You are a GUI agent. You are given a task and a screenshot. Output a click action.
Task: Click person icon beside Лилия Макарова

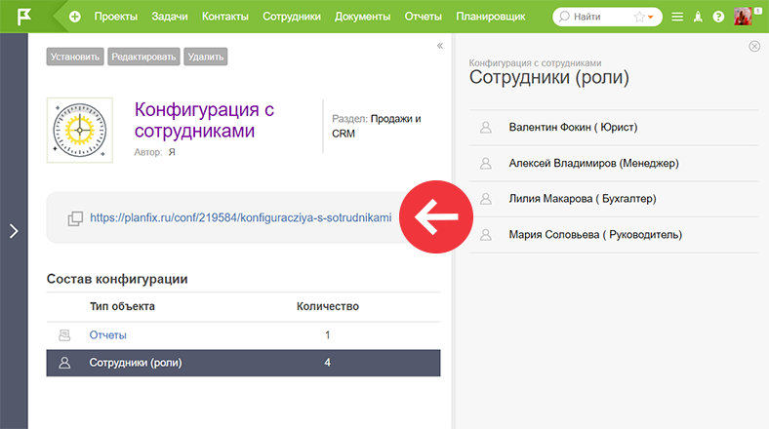click(x=486, y=199)
